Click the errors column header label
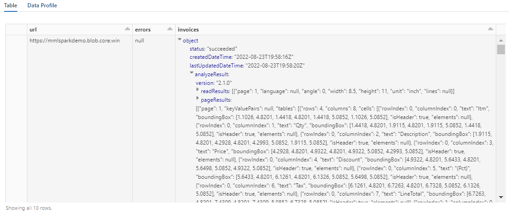 pos(142,30)
